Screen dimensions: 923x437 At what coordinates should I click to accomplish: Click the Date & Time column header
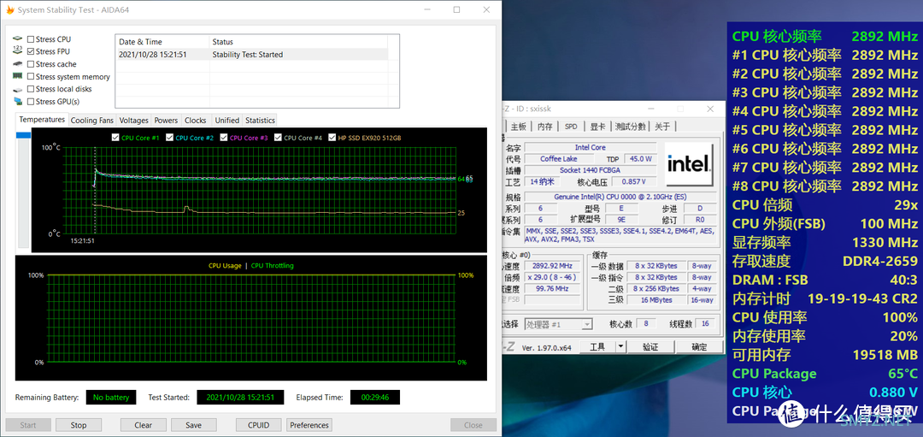click(162, 42)
